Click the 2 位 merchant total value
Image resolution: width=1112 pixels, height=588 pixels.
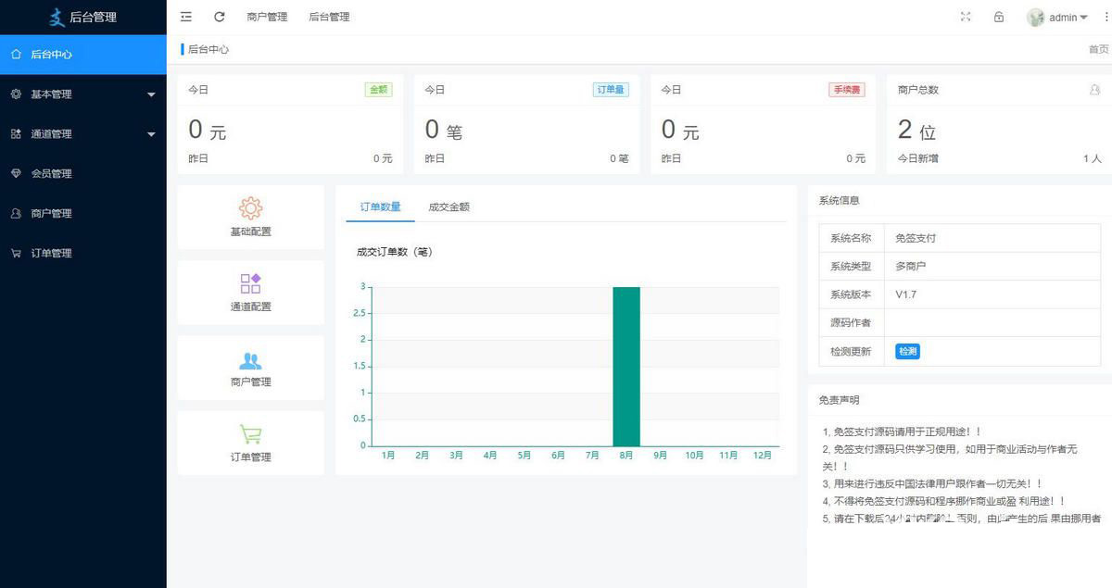click(x=916, y=131)
